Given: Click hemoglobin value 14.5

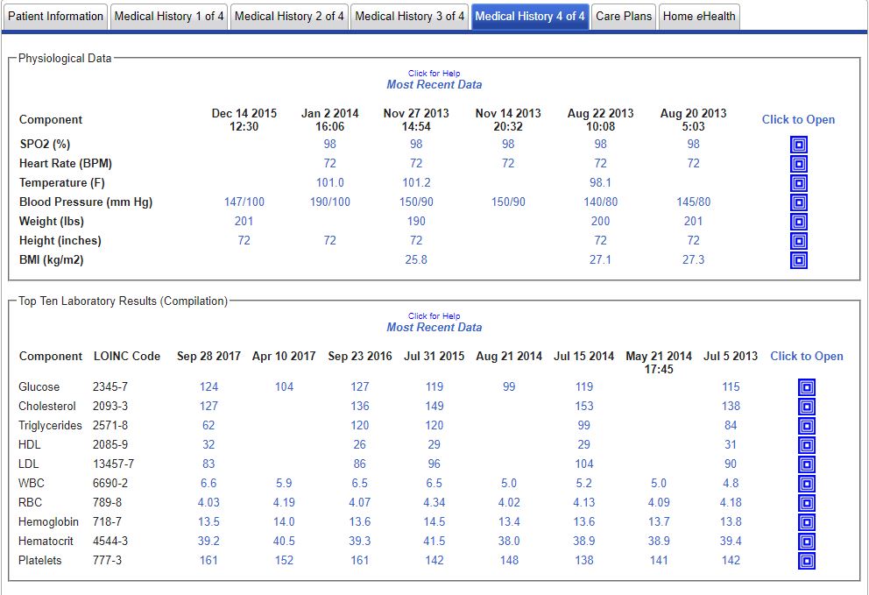Looking at the screenshot, I should (x=434, y=521).
